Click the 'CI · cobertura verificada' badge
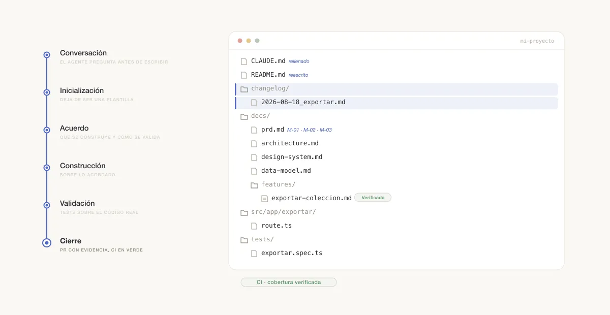Image resolution: width=610 pixels, height=315 pixels. click(289, 282)
